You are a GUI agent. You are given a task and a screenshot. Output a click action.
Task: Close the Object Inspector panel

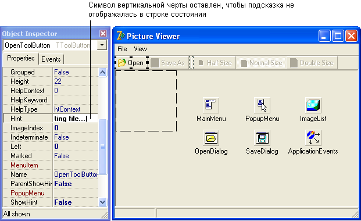click(103, 34)
